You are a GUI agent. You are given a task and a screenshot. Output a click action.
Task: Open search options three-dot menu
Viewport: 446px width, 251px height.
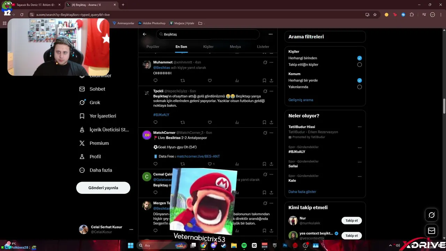(x=270, y=34)
